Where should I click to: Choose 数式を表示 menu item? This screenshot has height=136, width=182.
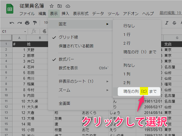tap(80, 68)
